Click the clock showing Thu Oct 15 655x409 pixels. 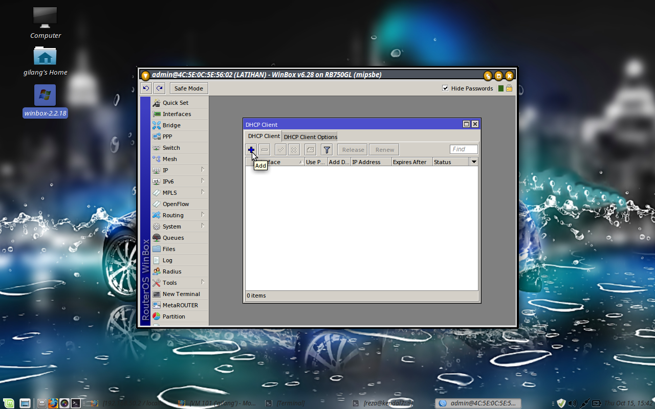click(x=628, y=403)
